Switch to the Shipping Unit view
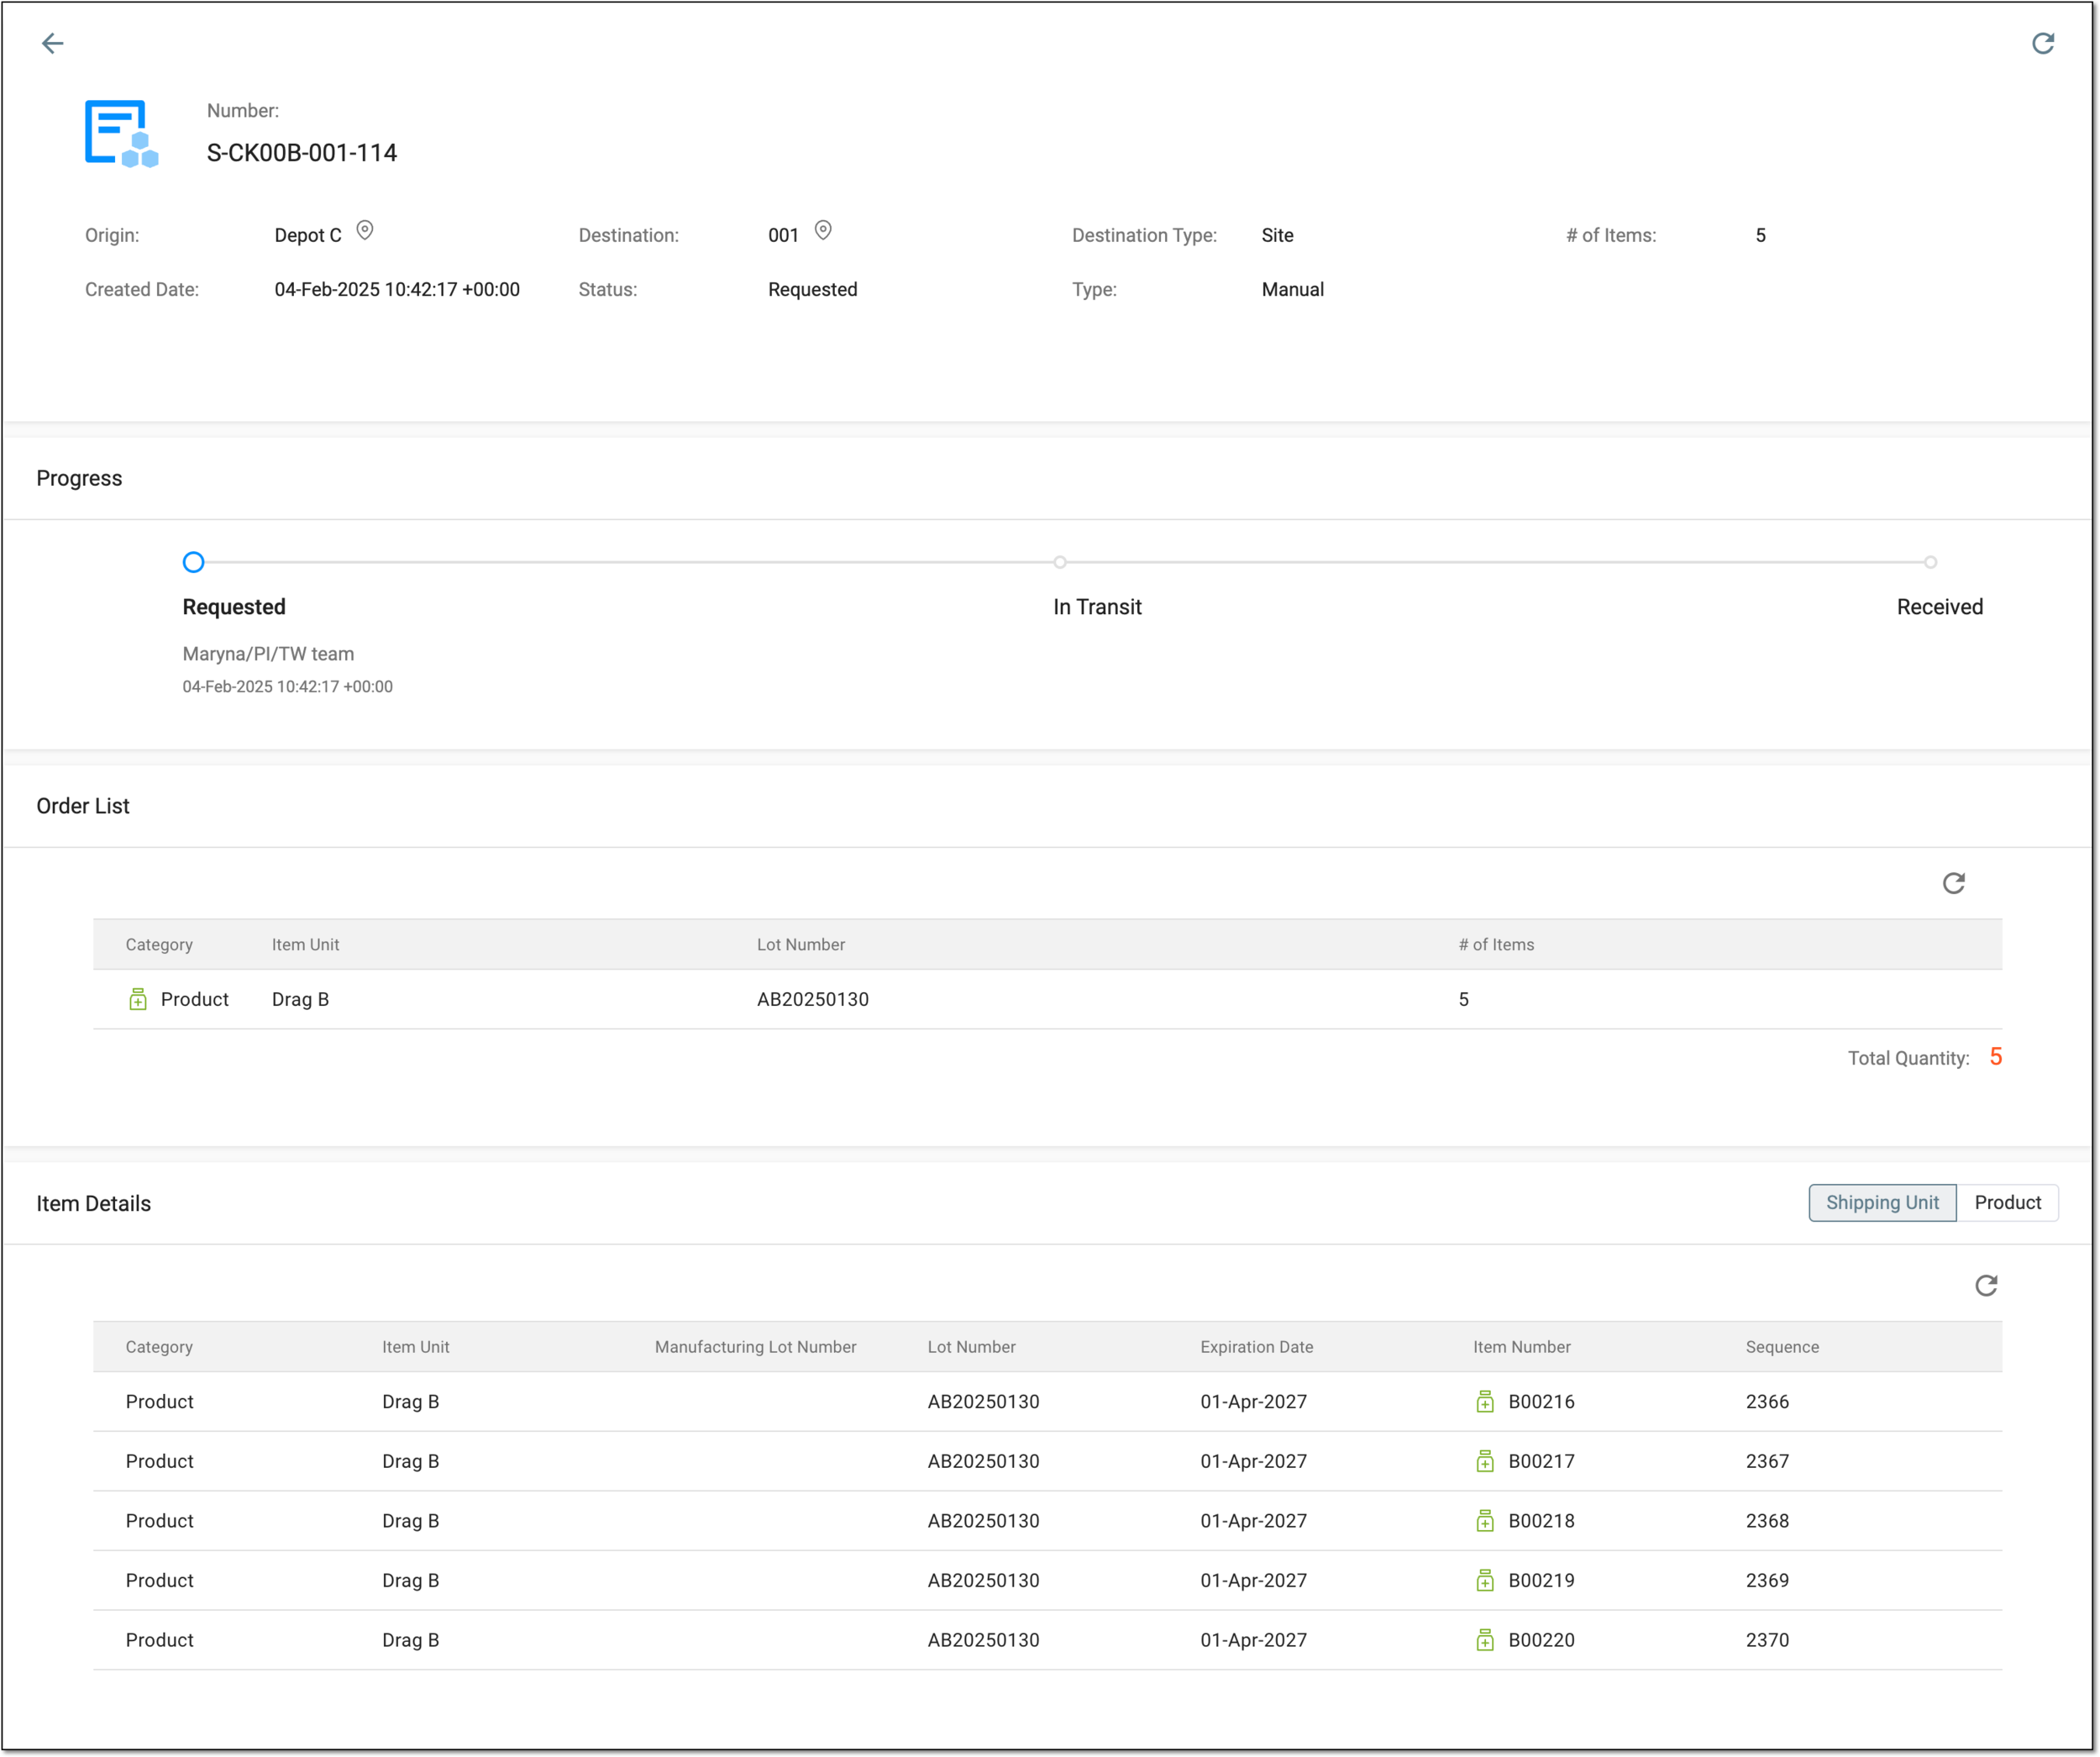This screenshot has width=2100, height=1757. [x=1882, y=1202]
